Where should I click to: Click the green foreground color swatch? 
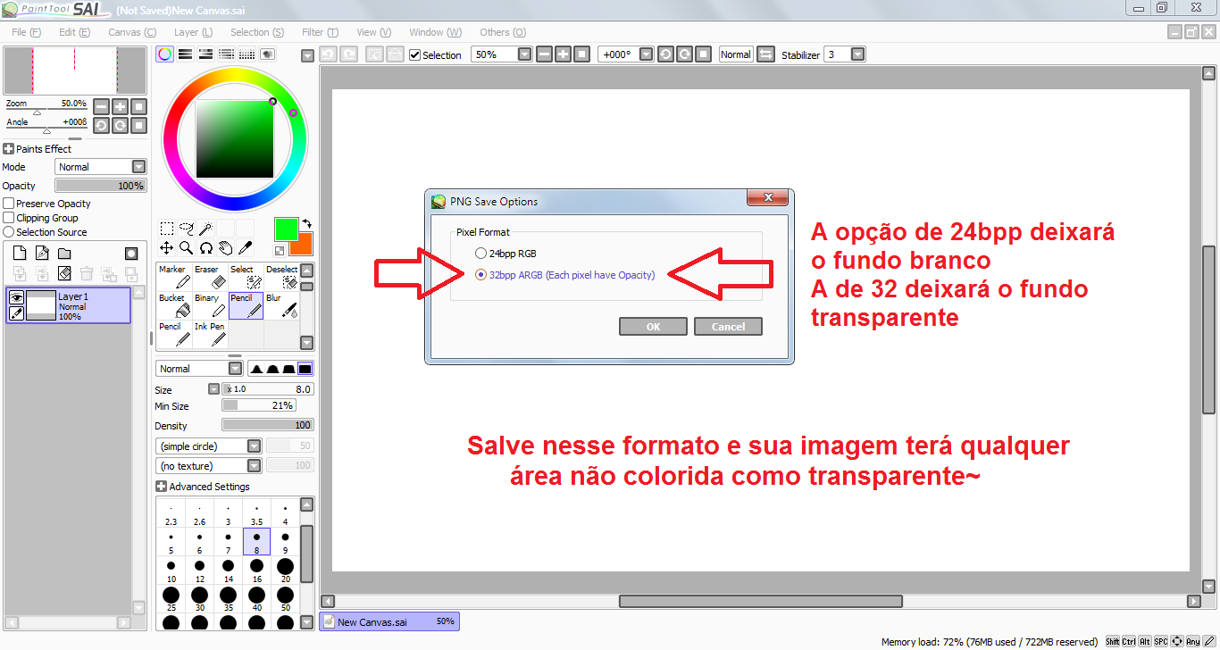click(286, 229)
